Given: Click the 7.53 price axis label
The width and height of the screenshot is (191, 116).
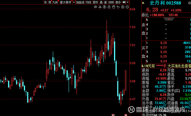Looking at the screenshot, I should click(133, 27).
